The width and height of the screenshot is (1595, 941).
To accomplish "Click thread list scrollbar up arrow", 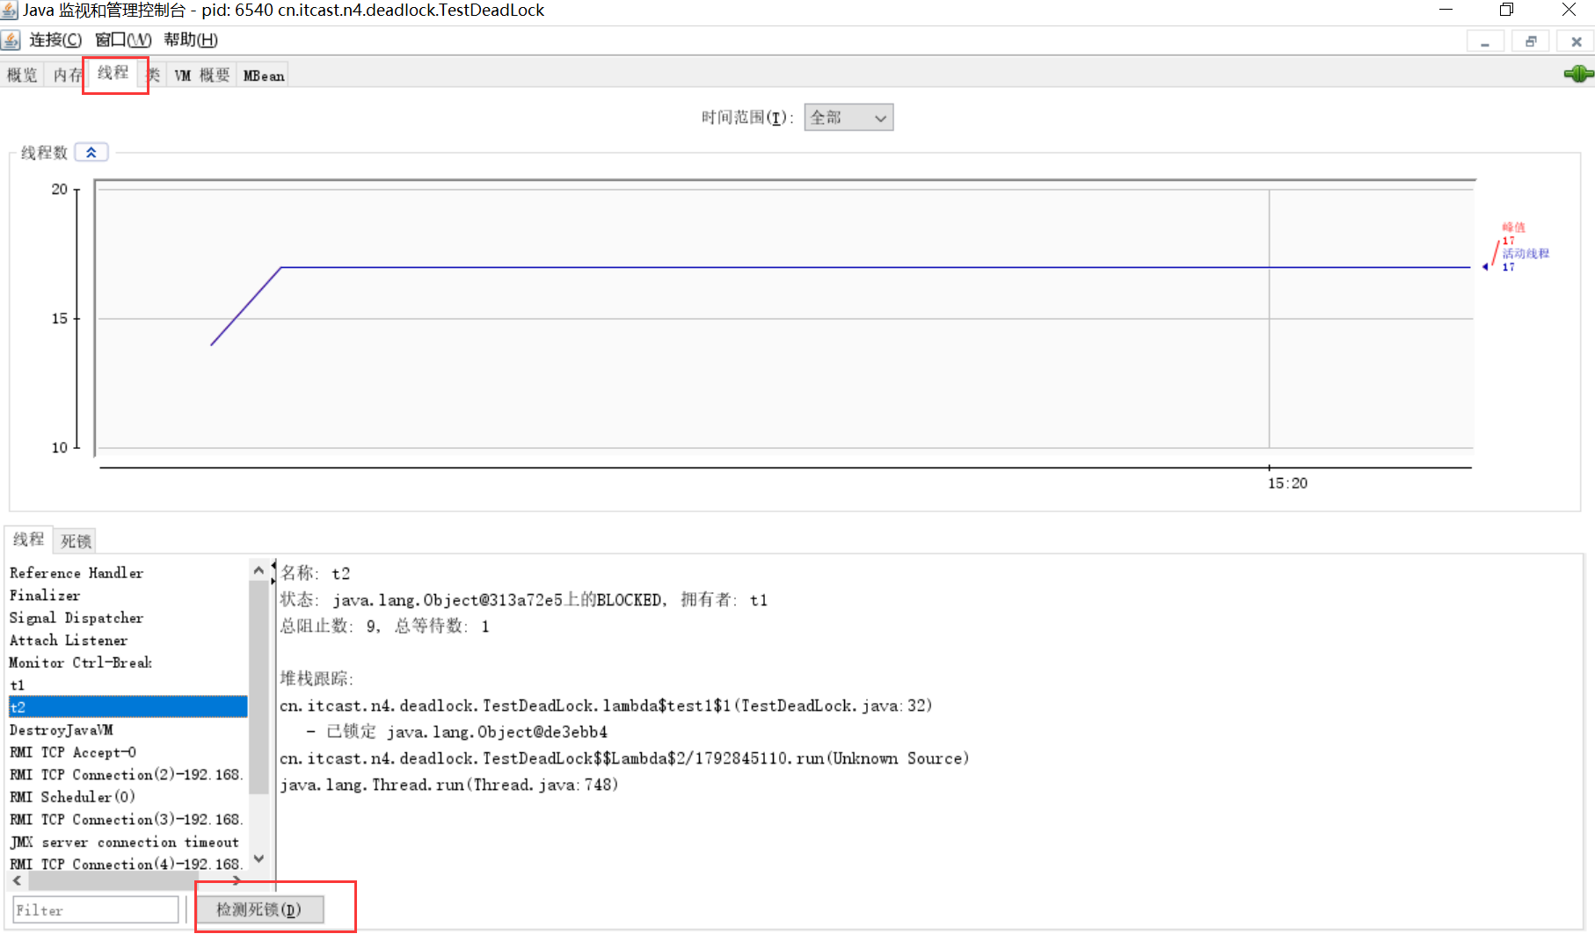I will pyautogui.click(x=259, y=570).
